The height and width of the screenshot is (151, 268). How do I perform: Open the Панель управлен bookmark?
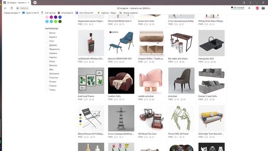coord(129,13)
